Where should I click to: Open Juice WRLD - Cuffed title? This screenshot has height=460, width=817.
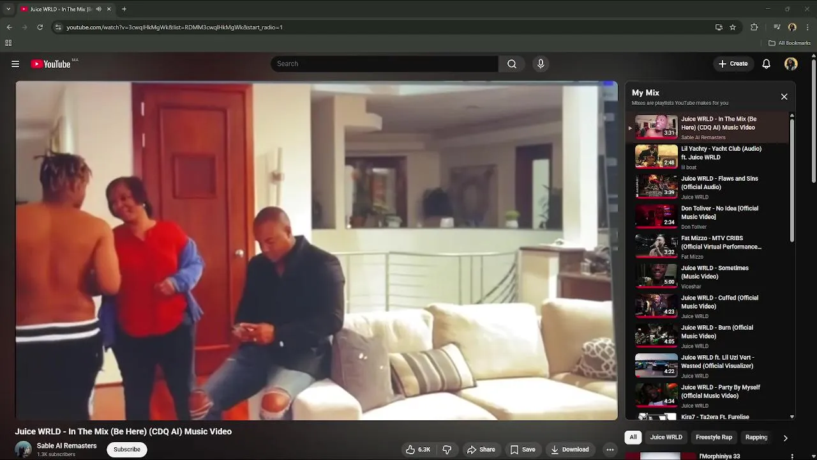pos(719,302)
